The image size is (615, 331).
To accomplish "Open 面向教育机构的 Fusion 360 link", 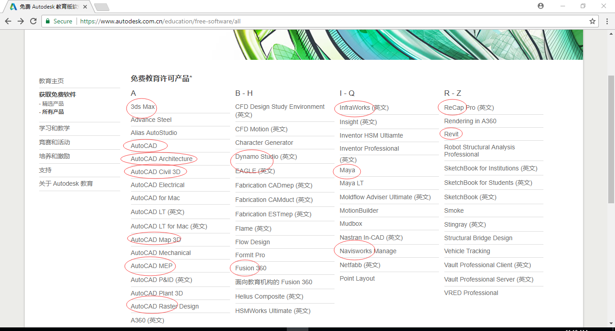I will (x=274, y=282).
